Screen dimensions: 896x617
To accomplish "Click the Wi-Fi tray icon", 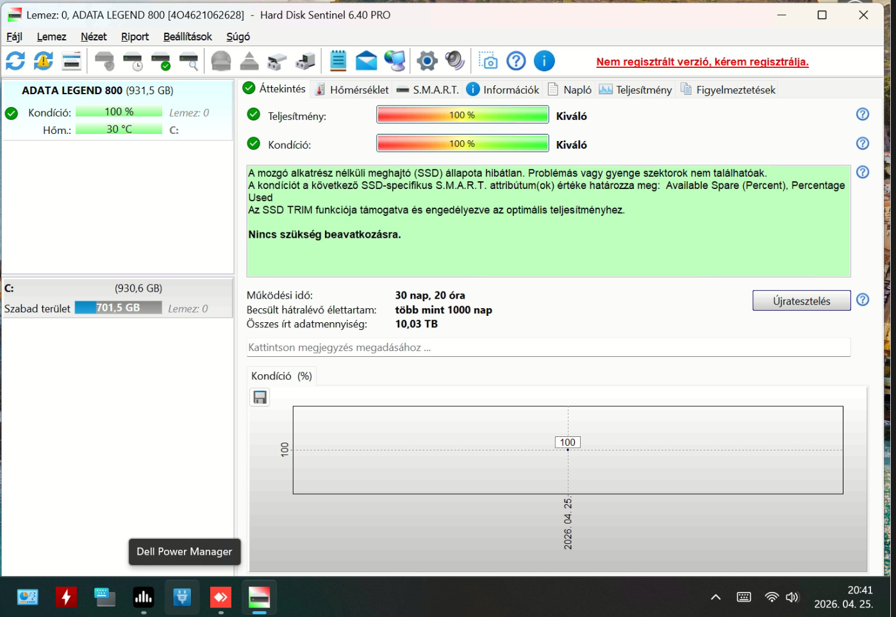I will click(x=772, y=597).
